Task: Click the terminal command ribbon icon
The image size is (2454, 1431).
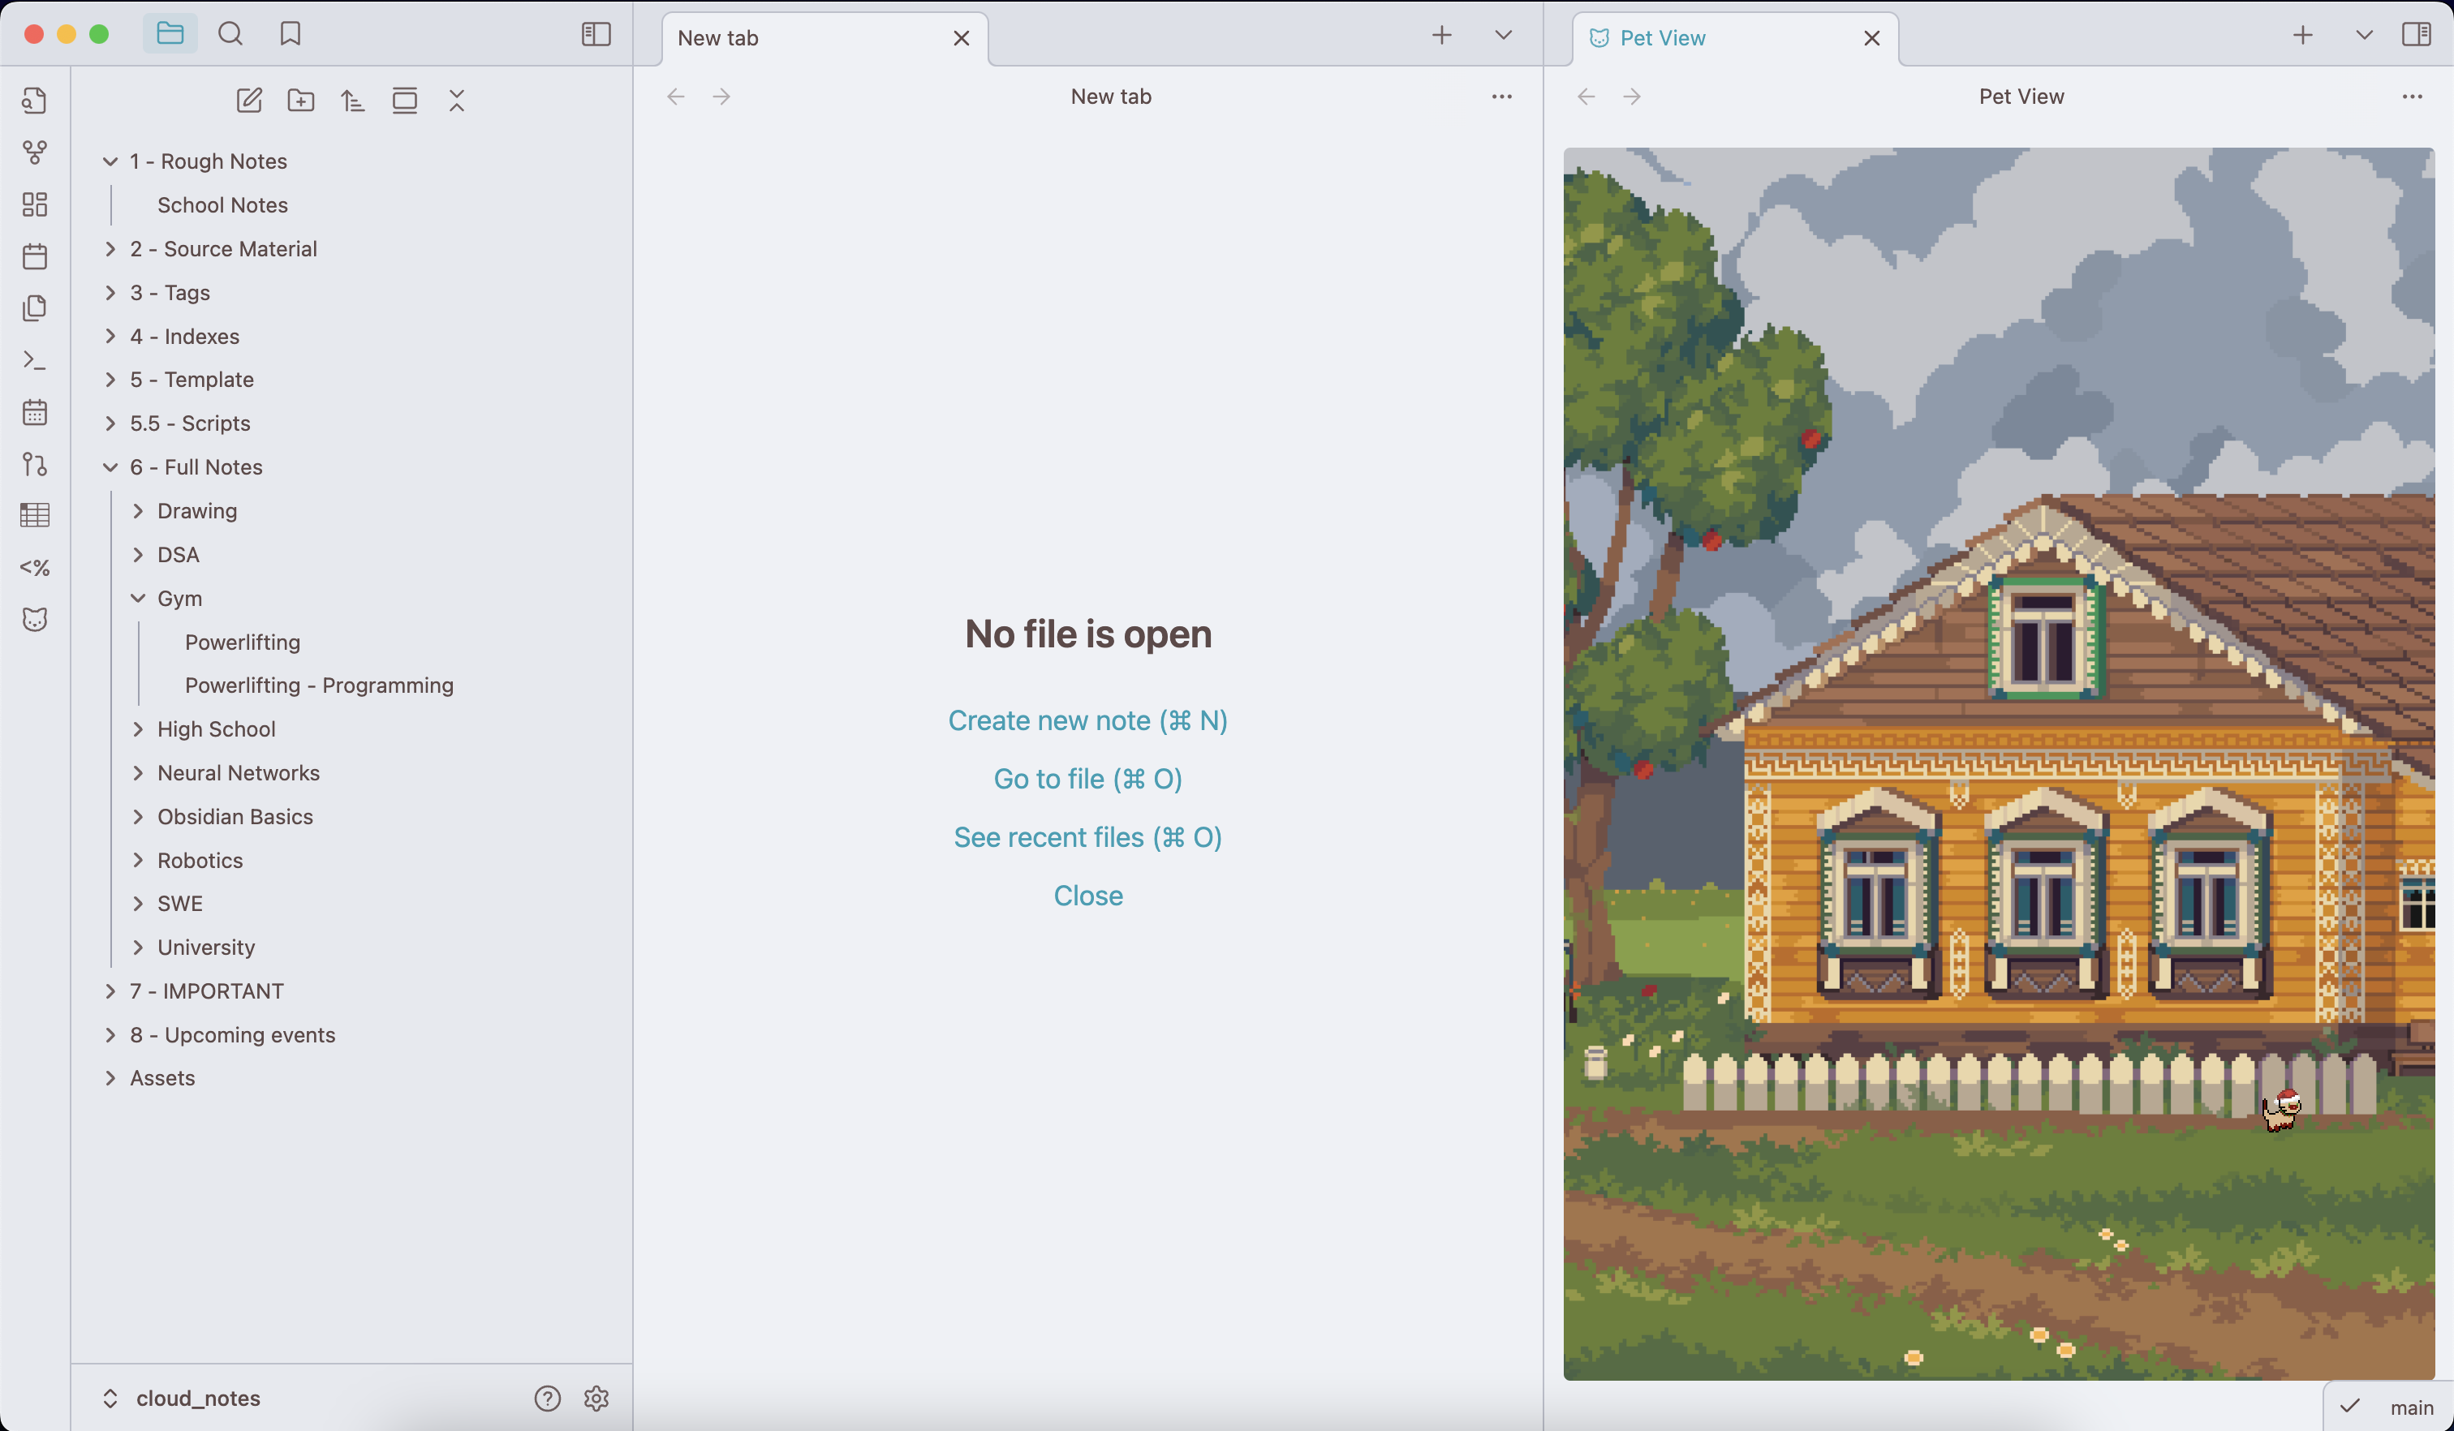Action: (x=35, y=360)
